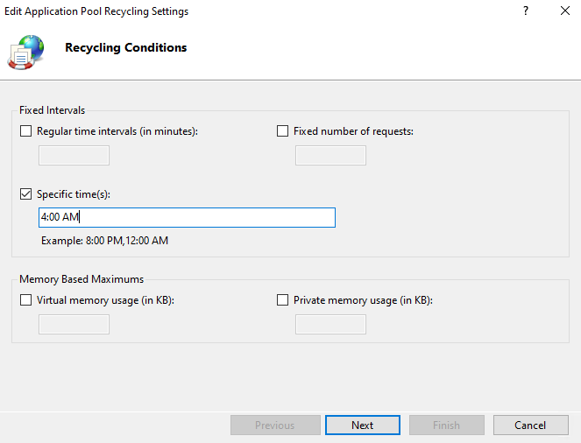Click the question mark help button
Image resolution: width=581 pixels, height=443 pixels.
tap(526, 11)
